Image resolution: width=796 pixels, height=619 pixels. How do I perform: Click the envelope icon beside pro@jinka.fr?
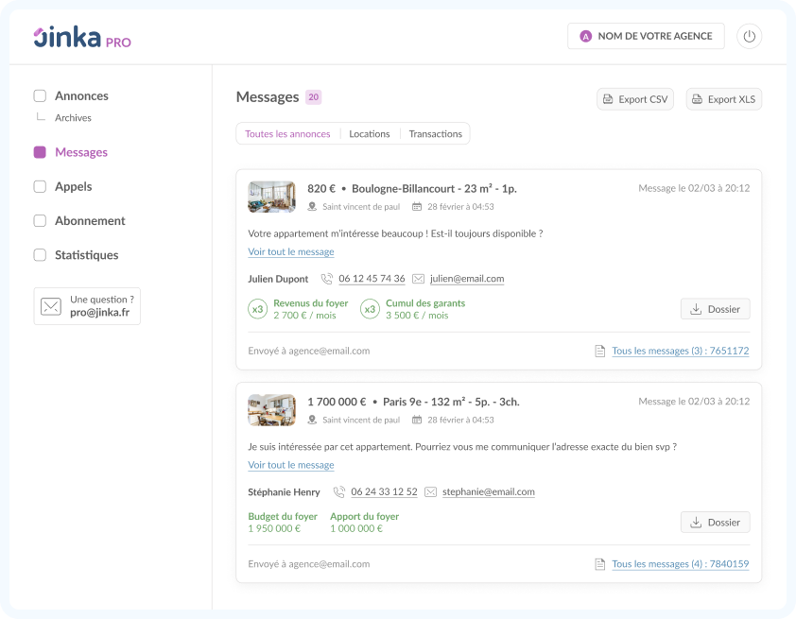[x=50, y=306]
